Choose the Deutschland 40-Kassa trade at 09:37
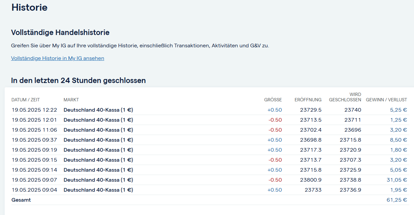This screenshot has width=414, height=215. tap(98, 140)
